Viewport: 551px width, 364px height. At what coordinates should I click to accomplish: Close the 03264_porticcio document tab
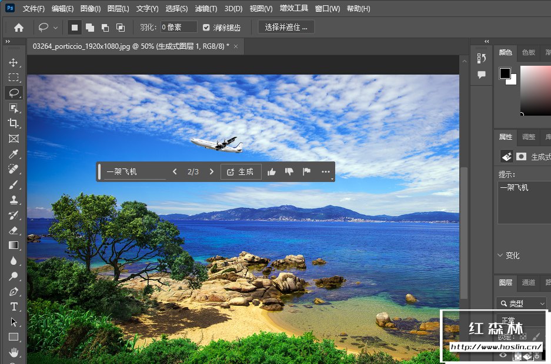pos(236,46)
